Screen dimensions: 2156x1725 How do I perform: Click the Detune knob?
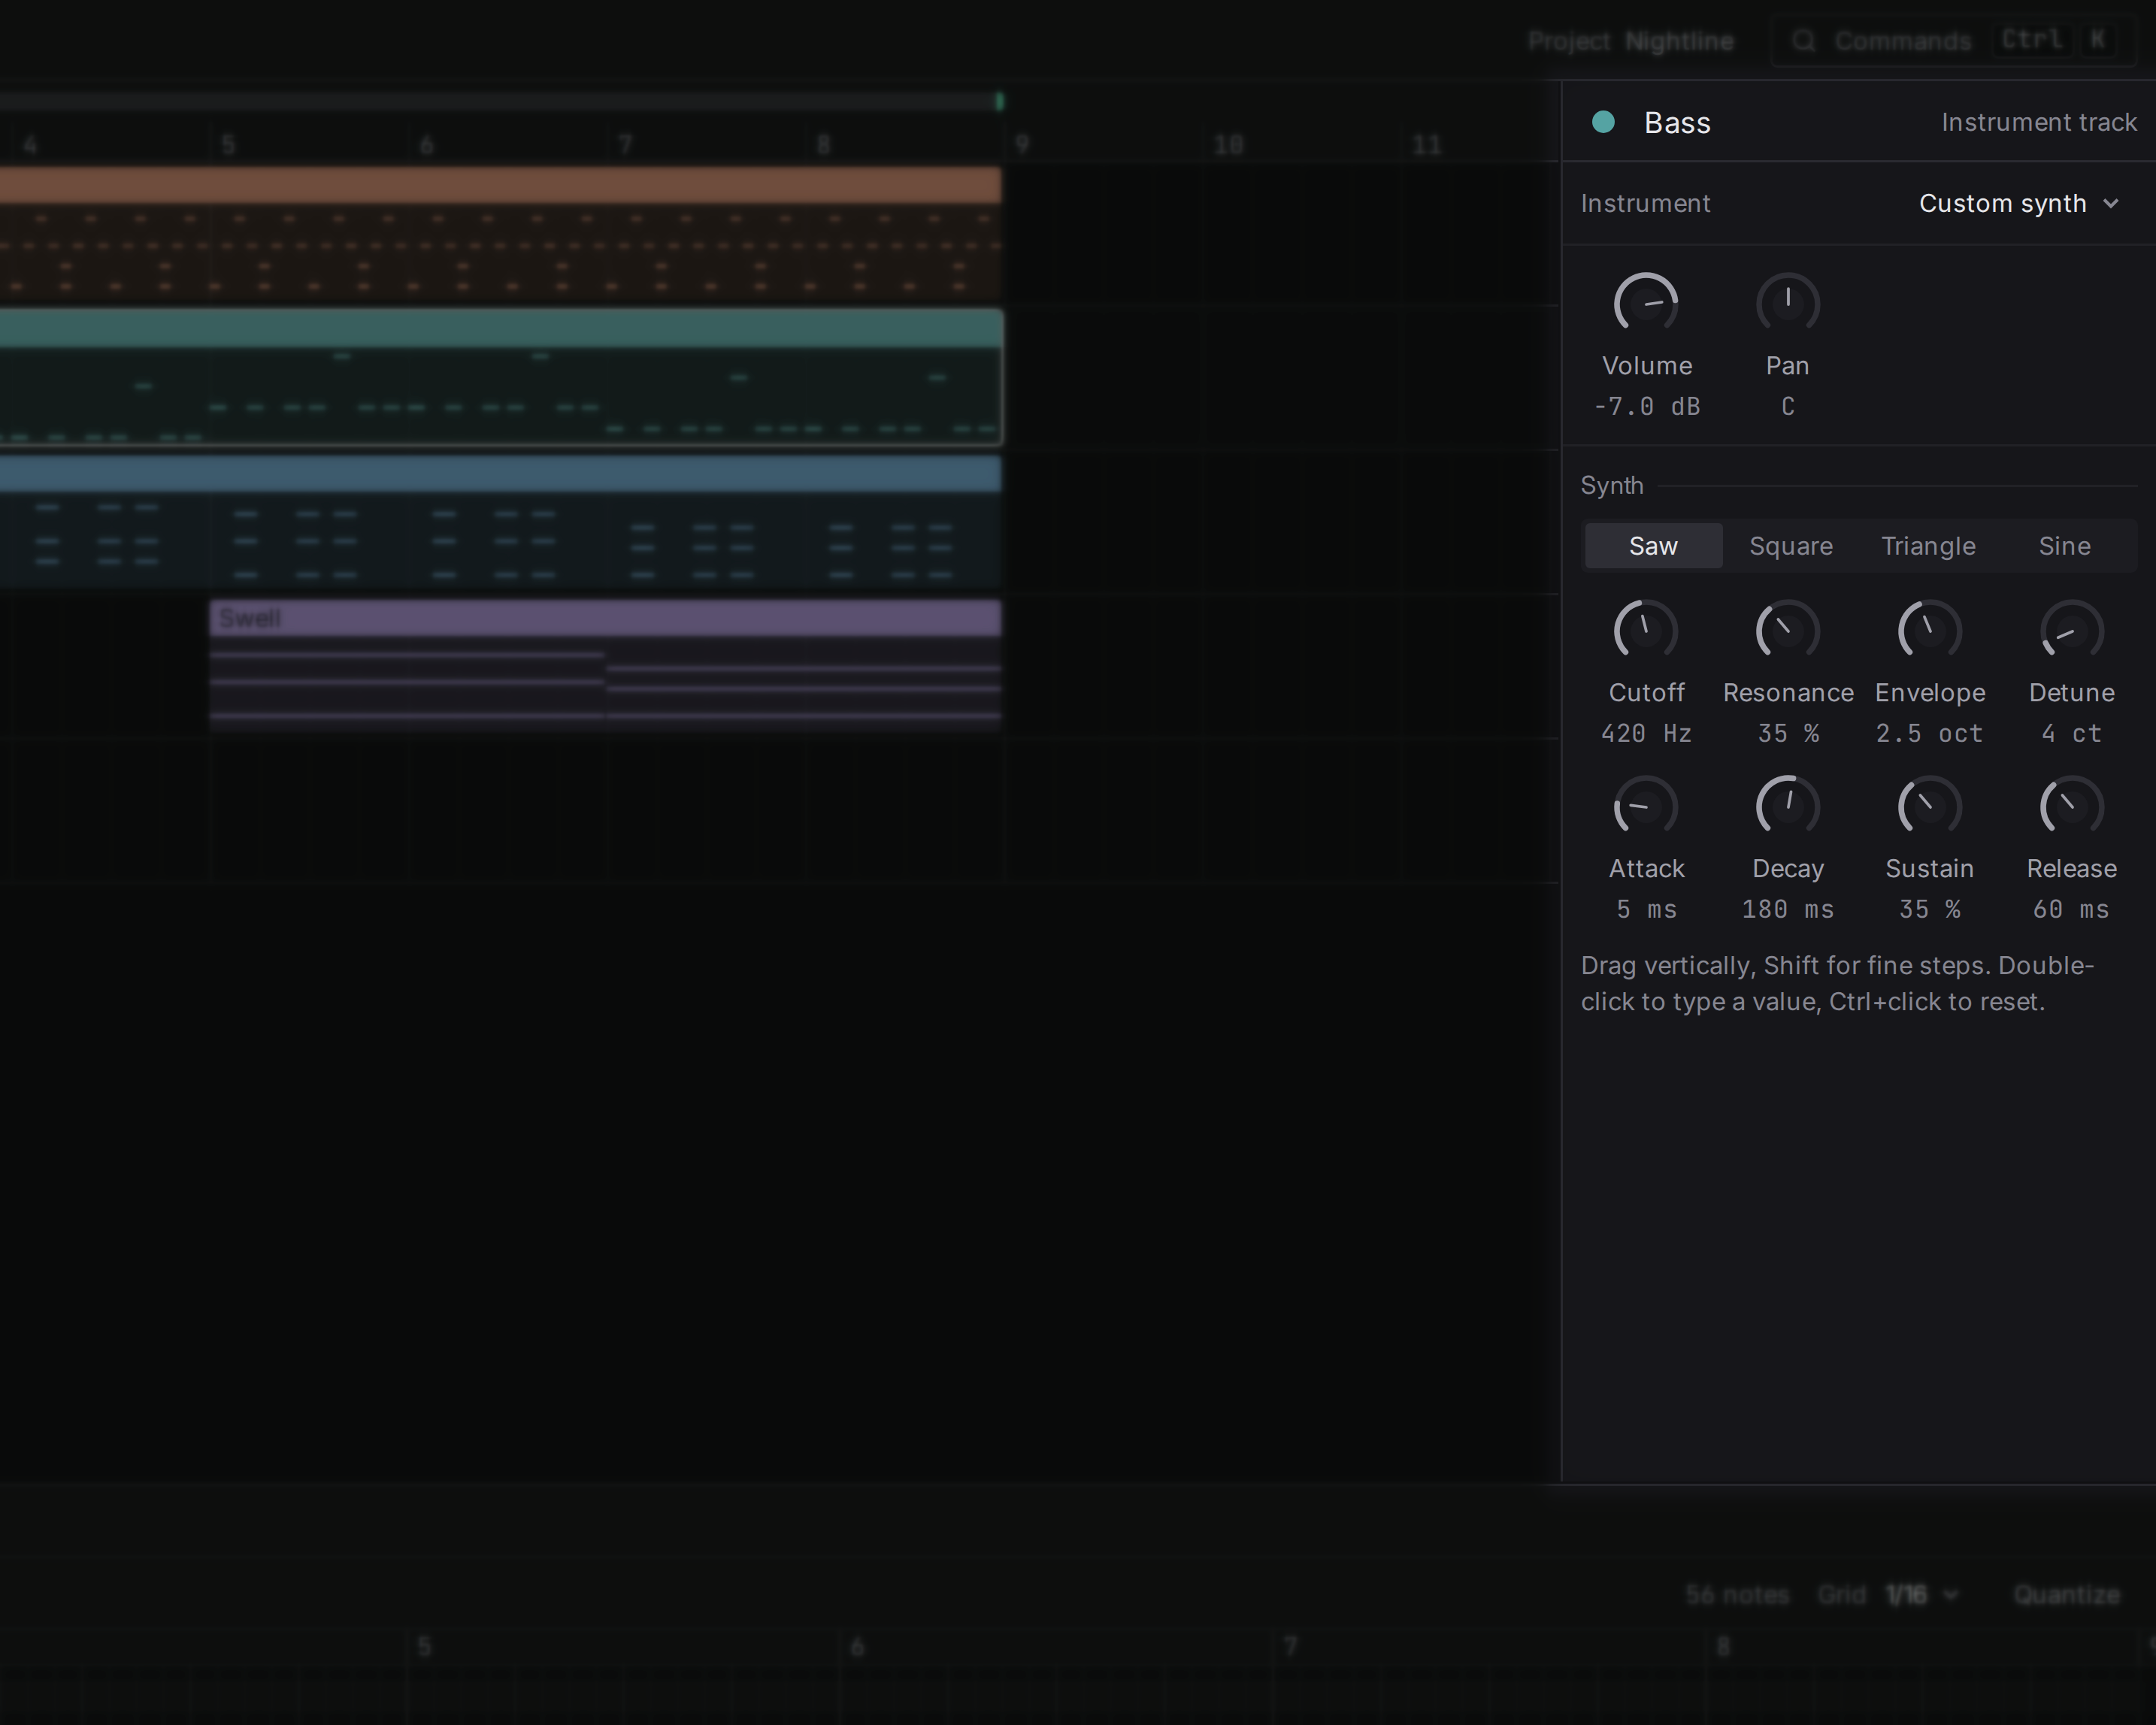coord(2072,630)
